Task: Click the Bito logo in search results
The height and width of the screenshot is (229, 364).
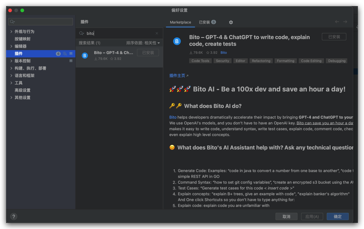Action: click(x=85, y=56)
